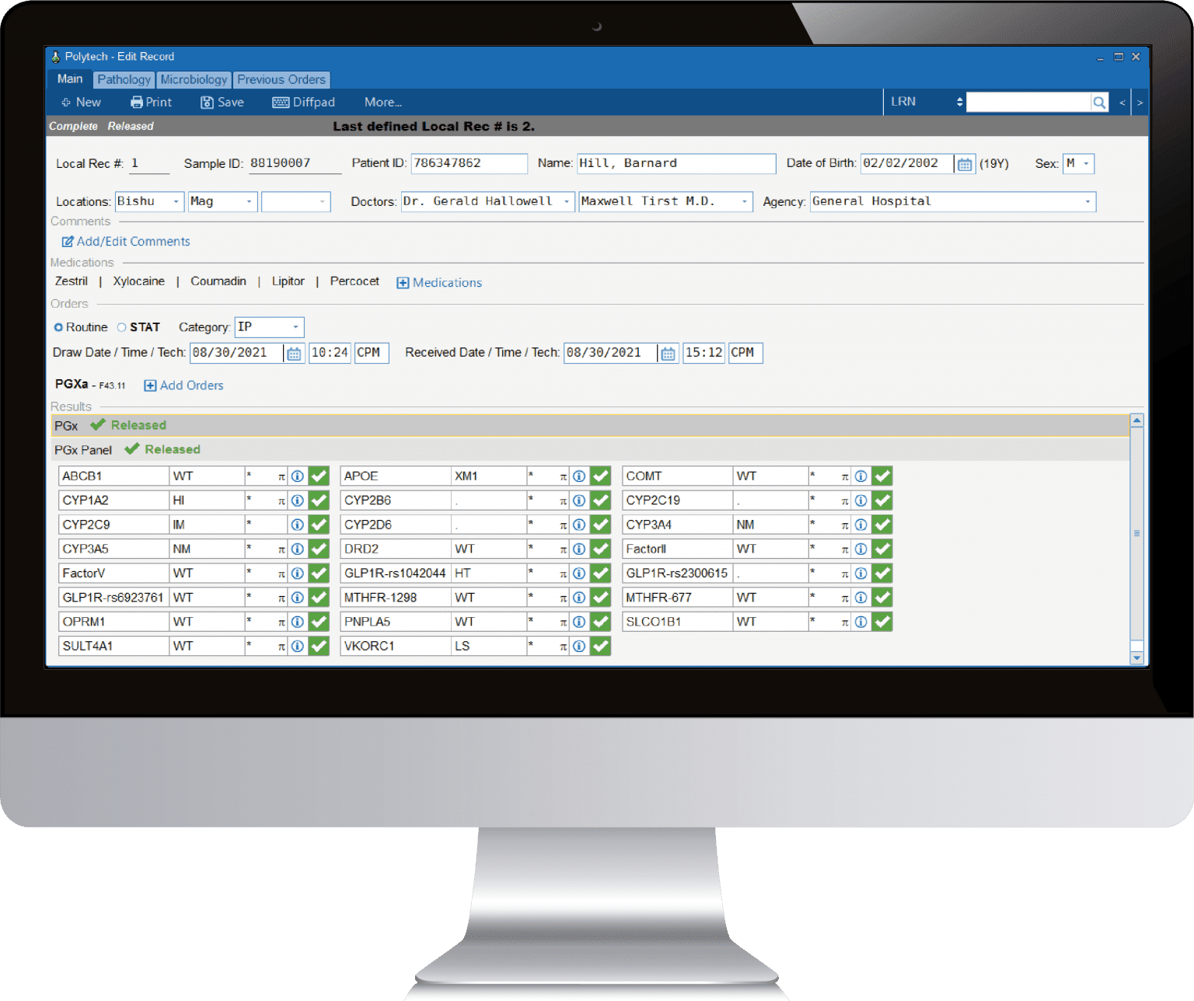Click the record search input field

click(1028, 102)
